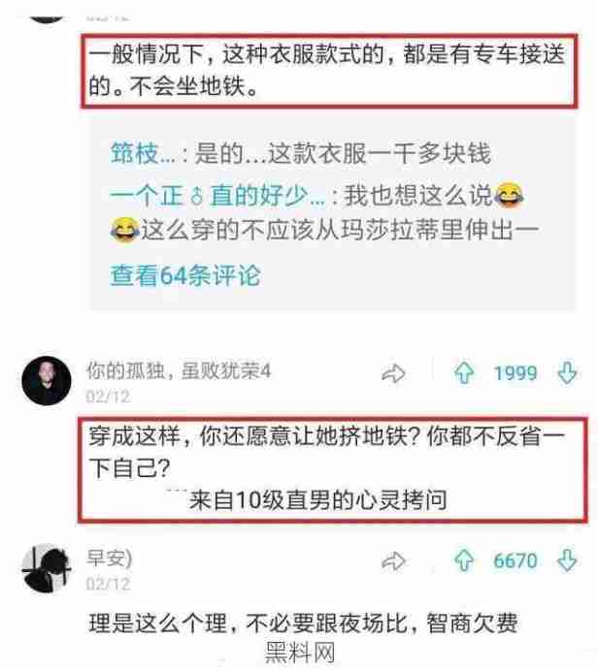The width and height of the screenshot is (598, 670).
Task: Select the 6670 vote count
Action: tap(515, 561)
